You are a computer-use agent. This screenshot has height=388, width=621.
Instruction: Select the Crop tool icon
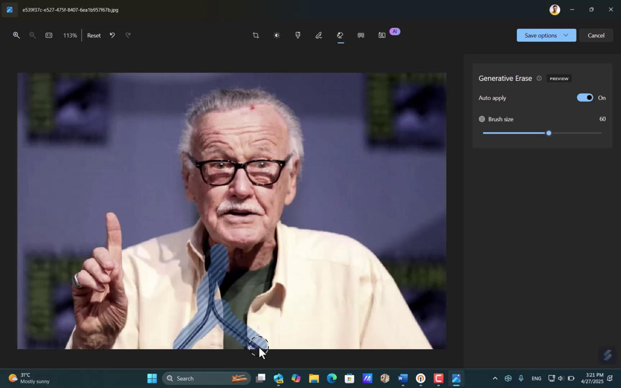pos(256,35)
